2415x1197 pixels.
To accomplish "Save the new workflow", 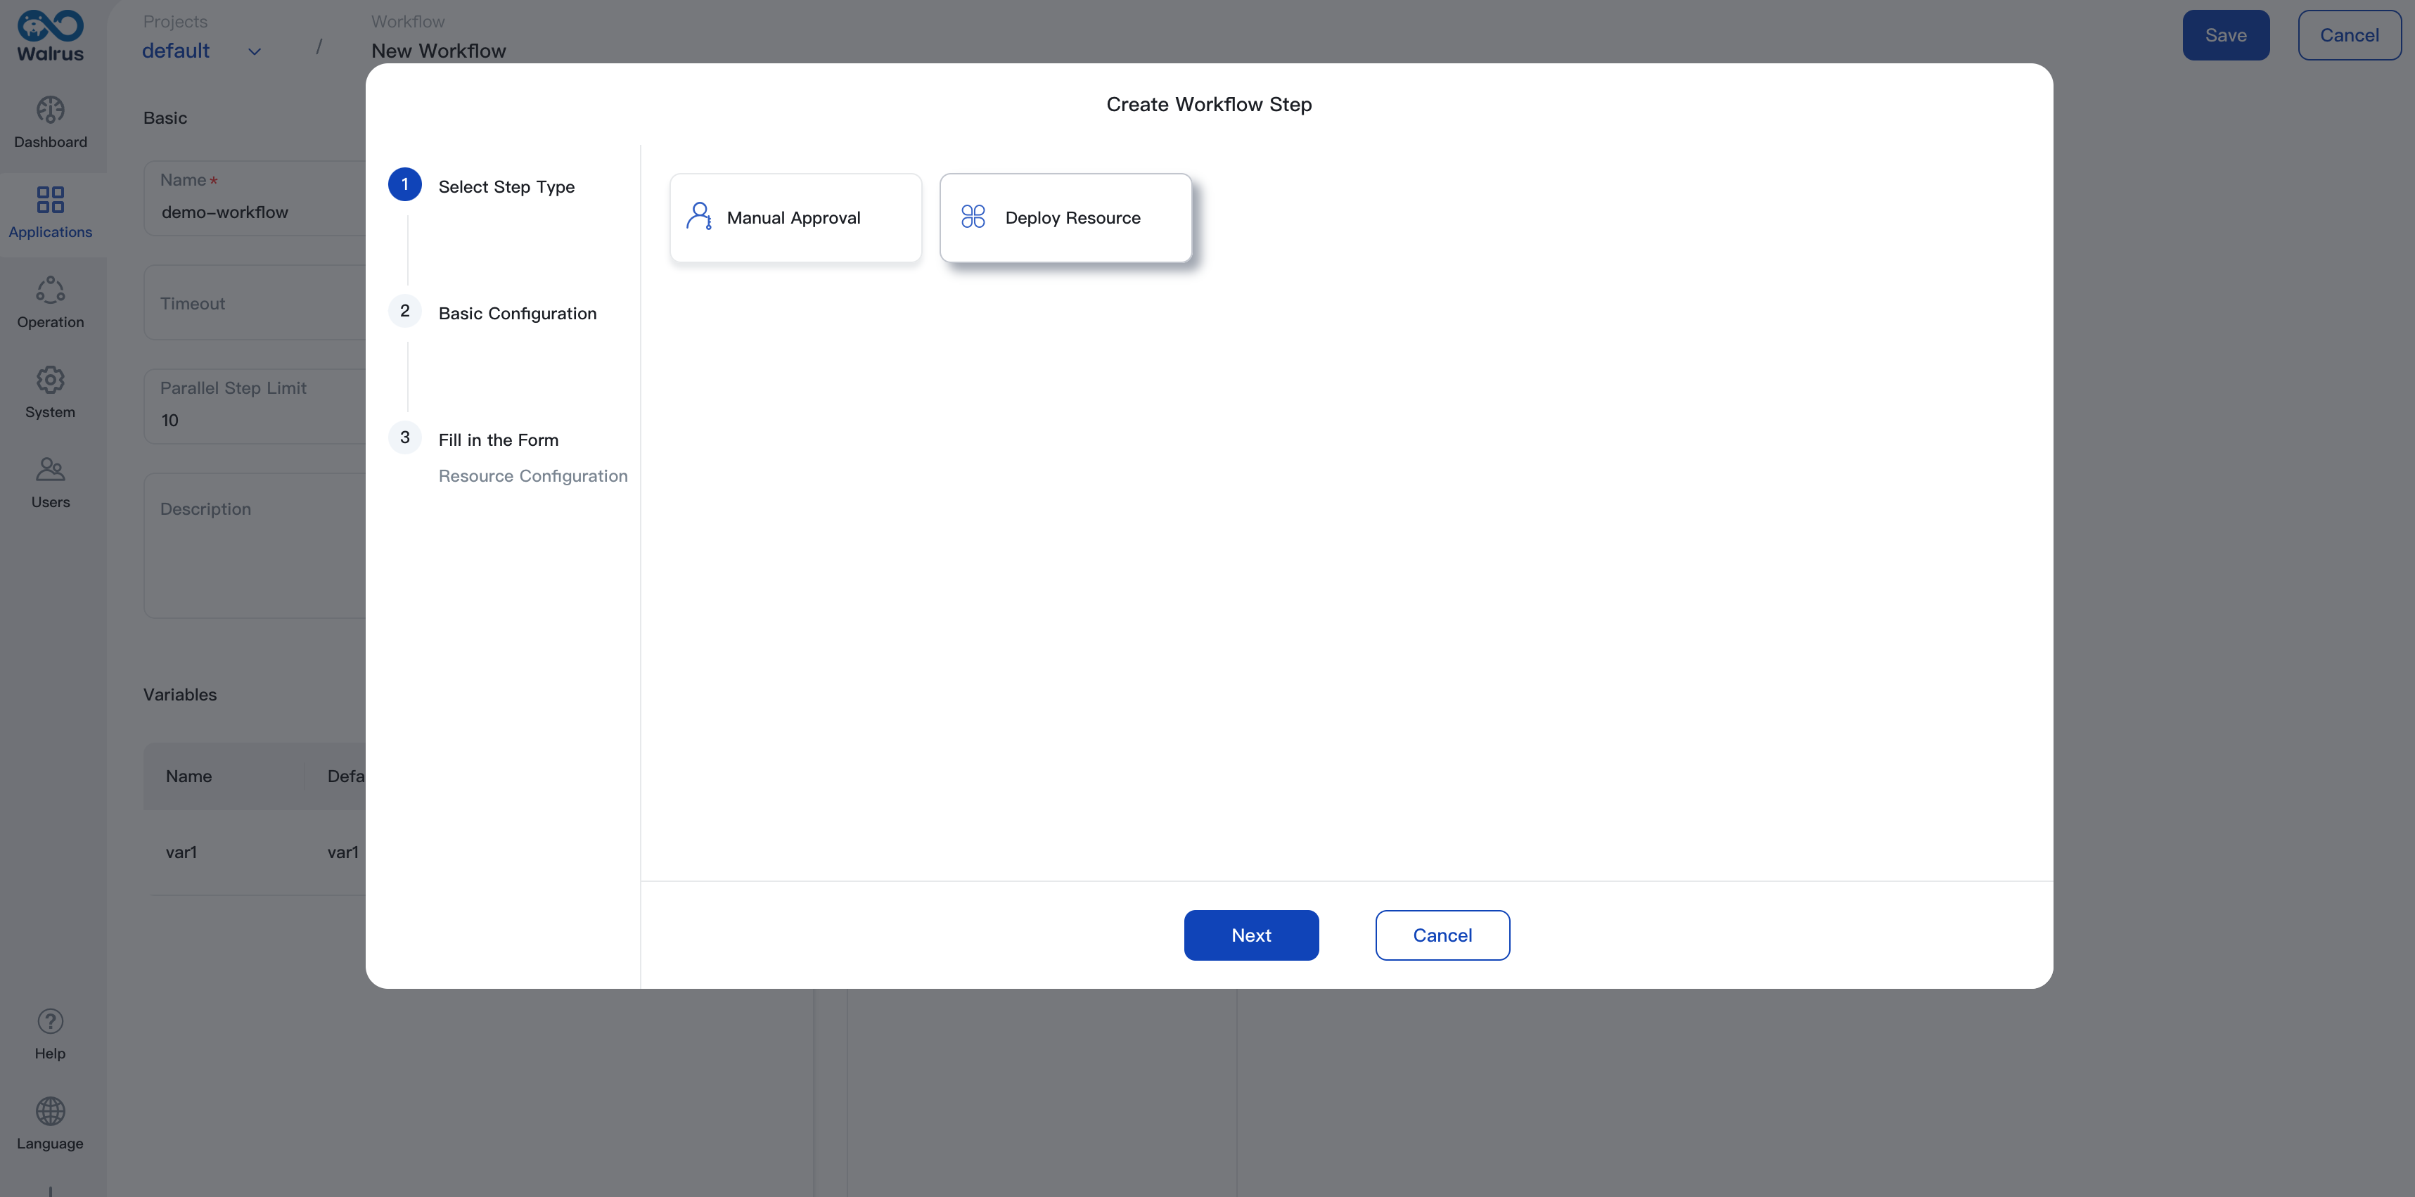I will coord(2226,34).
